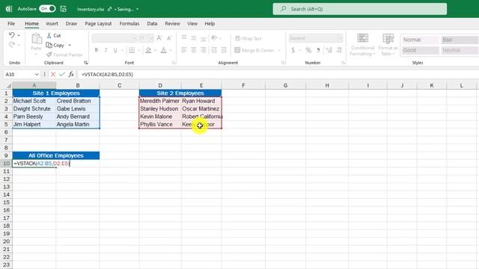Confirm formula with checkmark icon
Viewport: 479px width, 269px height.
pos(62,75)
